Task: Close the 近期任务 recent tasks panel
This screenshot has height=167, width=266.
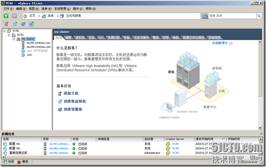Action: 261,134
